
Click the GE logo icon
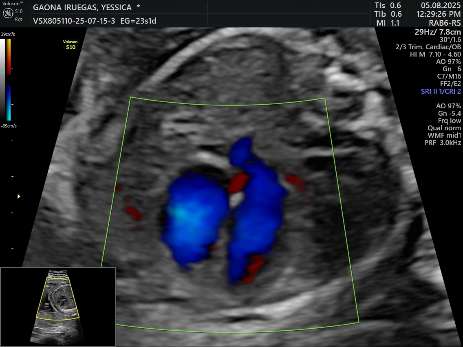[8, 13]
